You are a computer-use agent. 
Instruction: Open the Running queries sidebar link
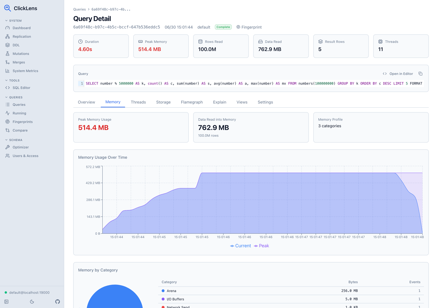(19, 113)
